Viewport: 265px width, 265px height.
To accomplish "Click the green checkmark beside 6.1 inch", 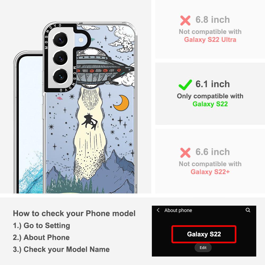I will pyautogui.click(x=185, y=85).
